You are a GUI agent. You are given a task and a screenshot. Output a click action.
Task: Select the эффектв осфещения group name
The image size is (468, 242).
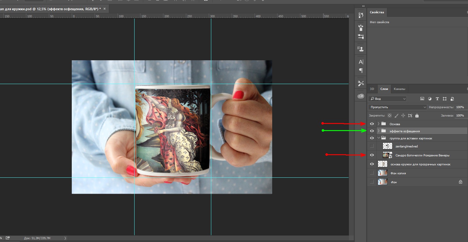[405, 131]
